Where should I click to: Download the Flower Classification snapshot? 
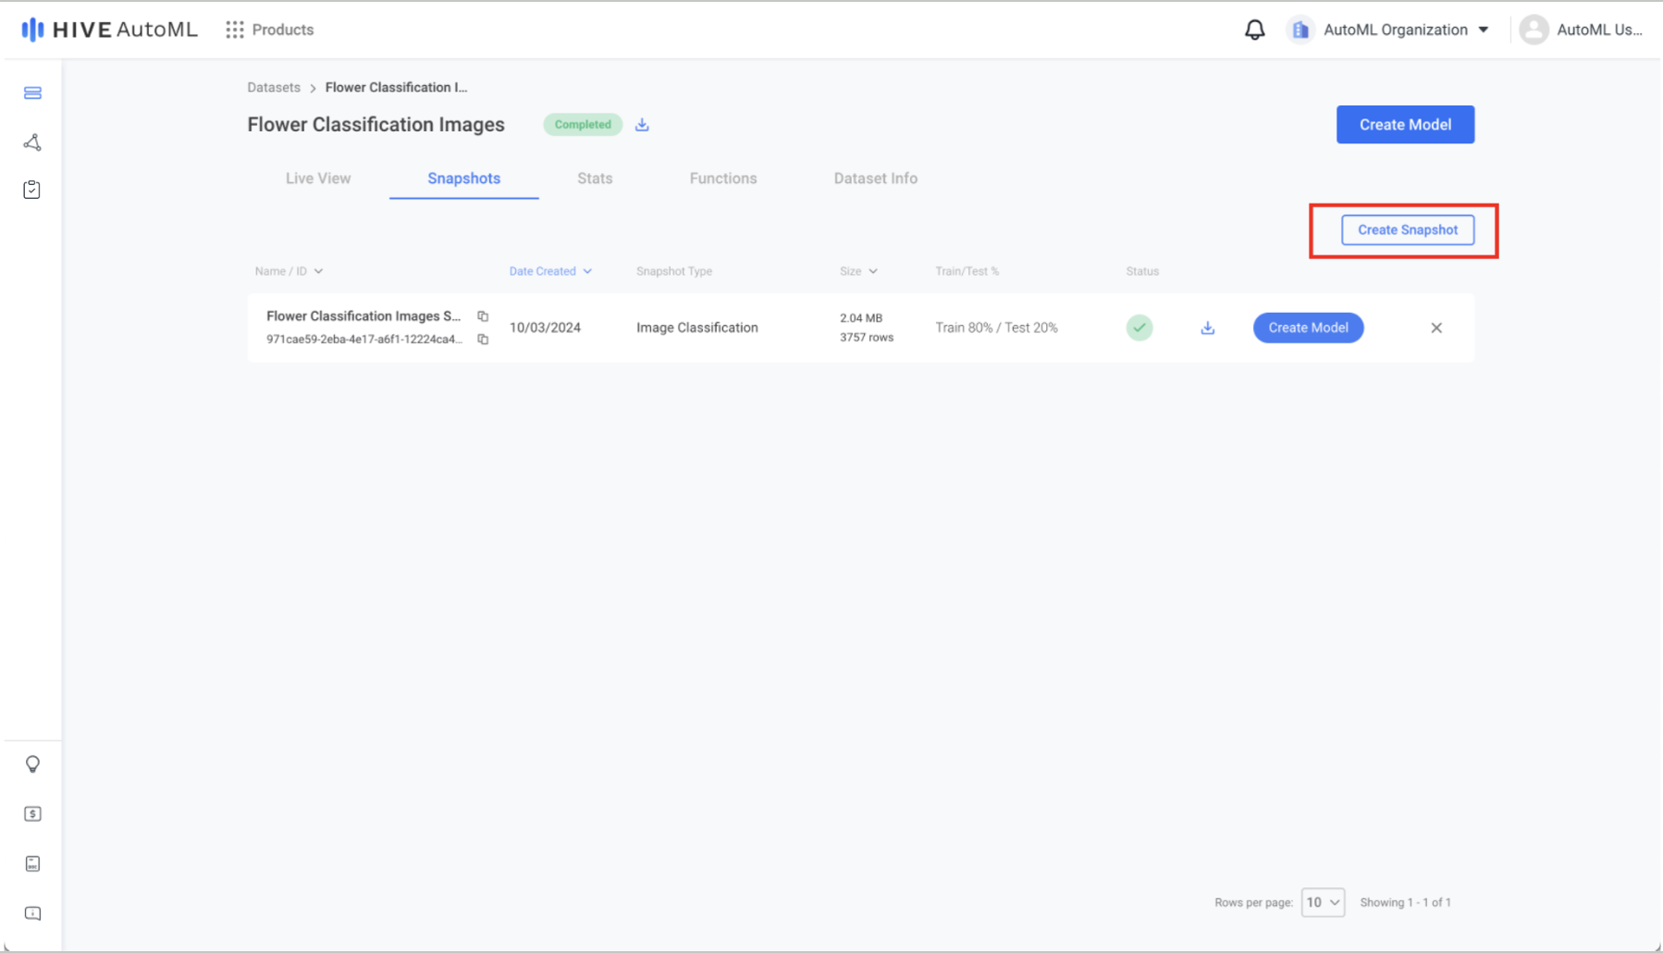pos(1208,328)
